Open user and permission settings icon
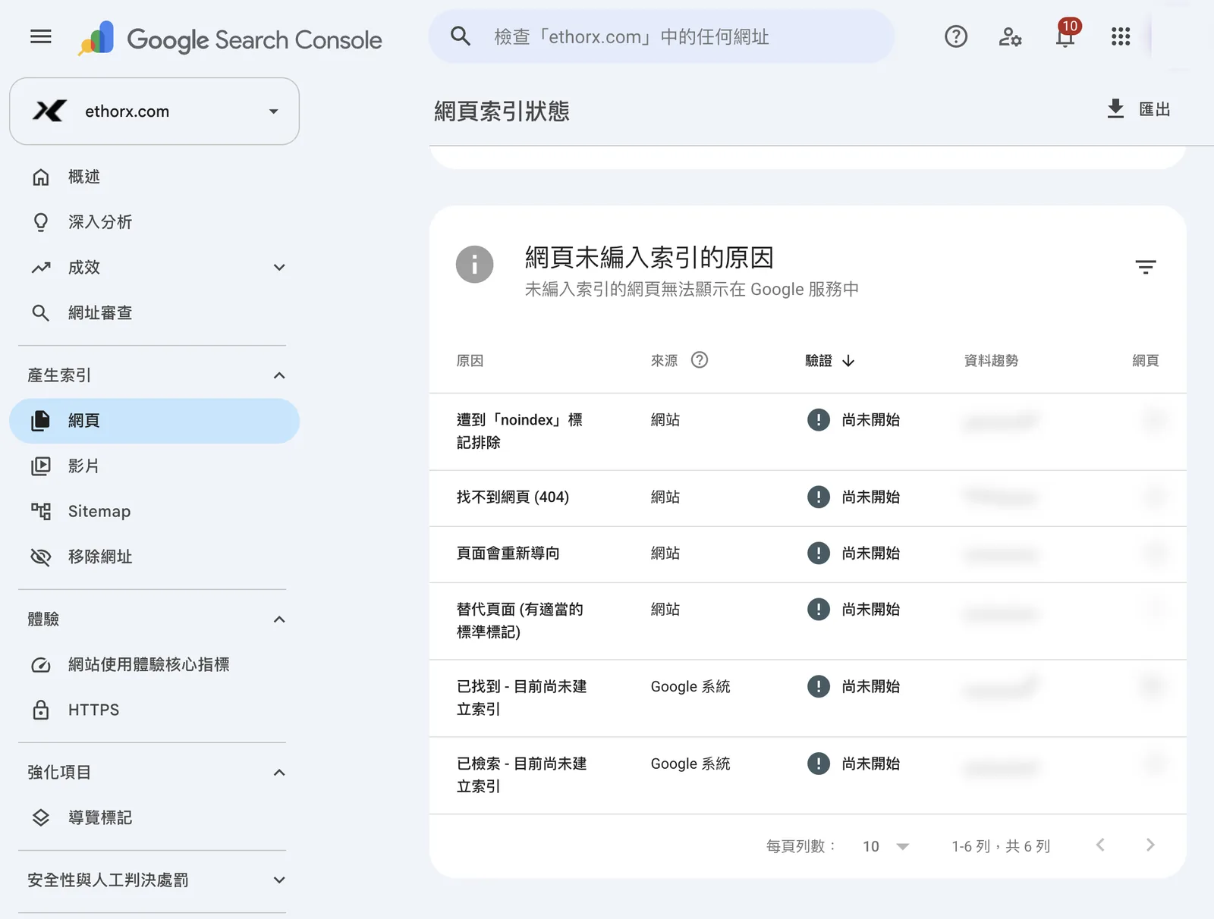Screen dimensions: 1214x919 (x=1010, y=36)
